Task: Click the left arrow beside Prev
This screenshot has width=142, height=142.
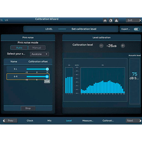Action: [4, 121]
